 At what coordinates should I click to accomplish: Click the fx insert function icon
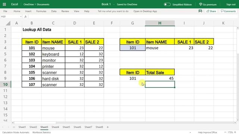pyautogui.click(x=25, y=16)
